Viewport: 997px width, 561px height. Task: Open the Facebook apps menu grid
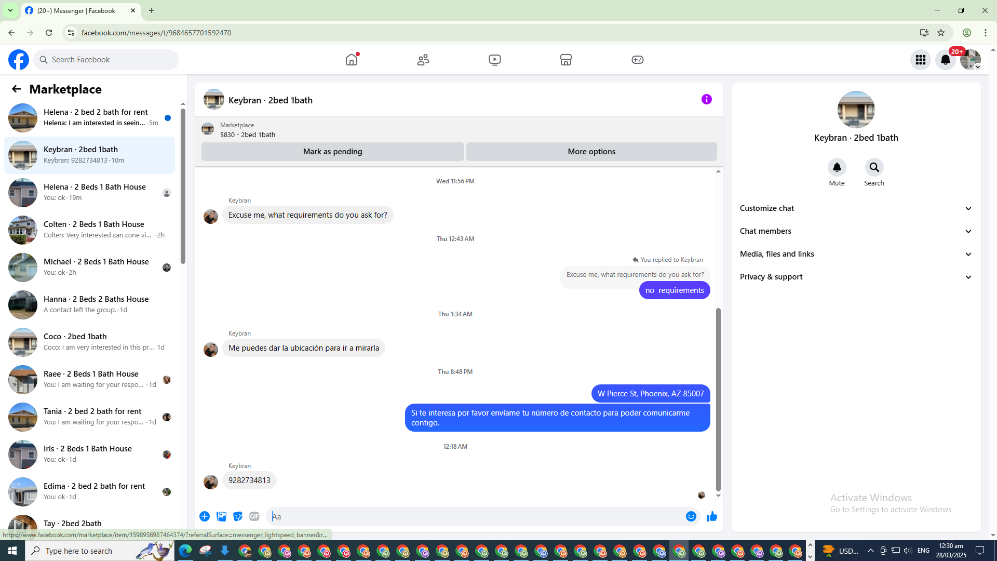pyautogui.click(x=921, y=60)
